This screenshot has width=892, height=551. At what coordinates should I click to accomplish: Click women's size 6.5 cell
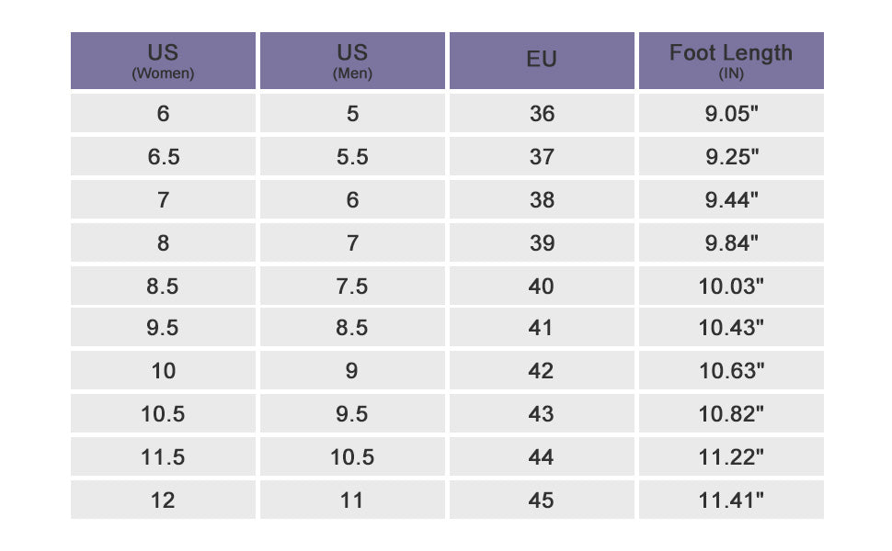(x=163, y=156)
